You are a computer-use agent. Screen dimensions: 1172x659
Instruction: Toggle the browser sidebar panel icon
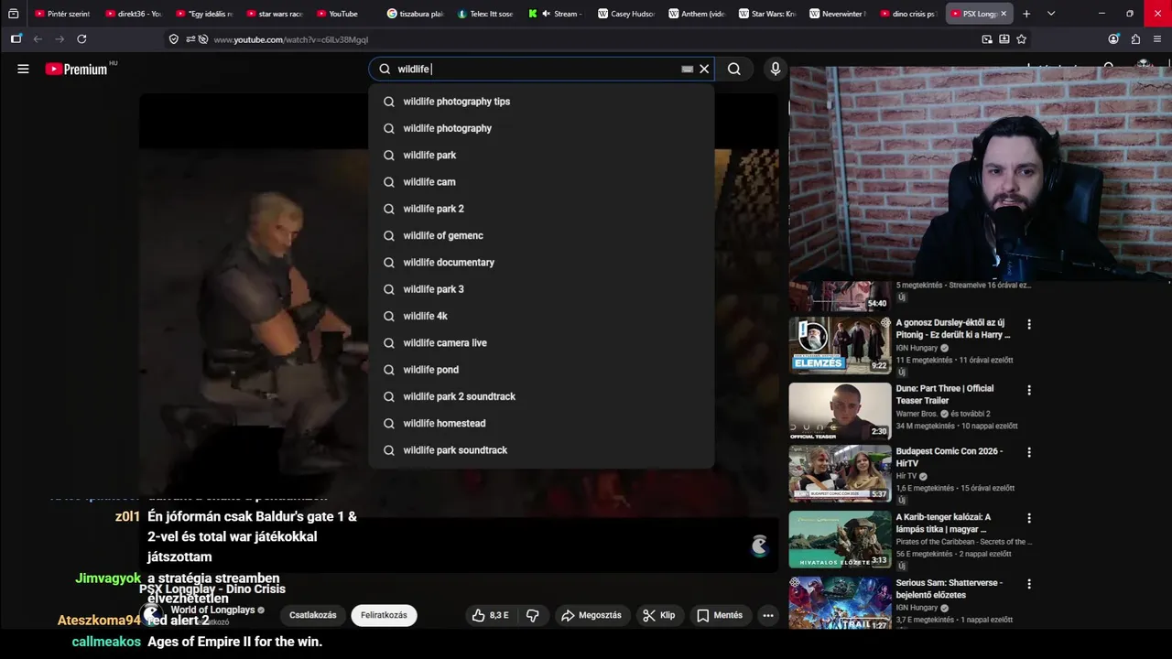[16, 39]
